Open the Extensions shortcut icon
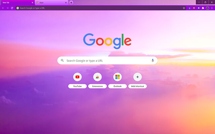The height and width of the screenshot is (134, 215). pos(97,77)
